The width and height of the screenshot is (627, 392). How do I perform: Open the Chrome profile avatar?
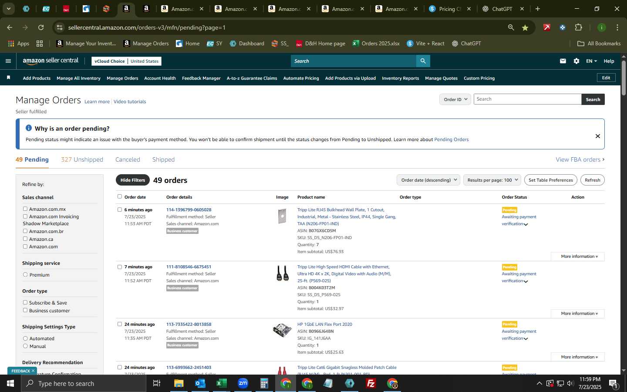point(601,27)
